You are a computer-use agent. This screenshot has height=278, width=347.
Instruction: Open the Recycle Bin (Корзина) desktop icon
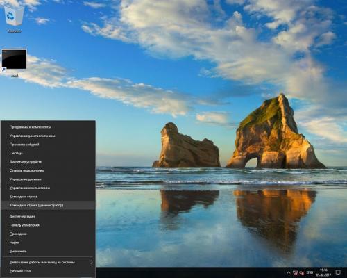(x=15, y=19)
